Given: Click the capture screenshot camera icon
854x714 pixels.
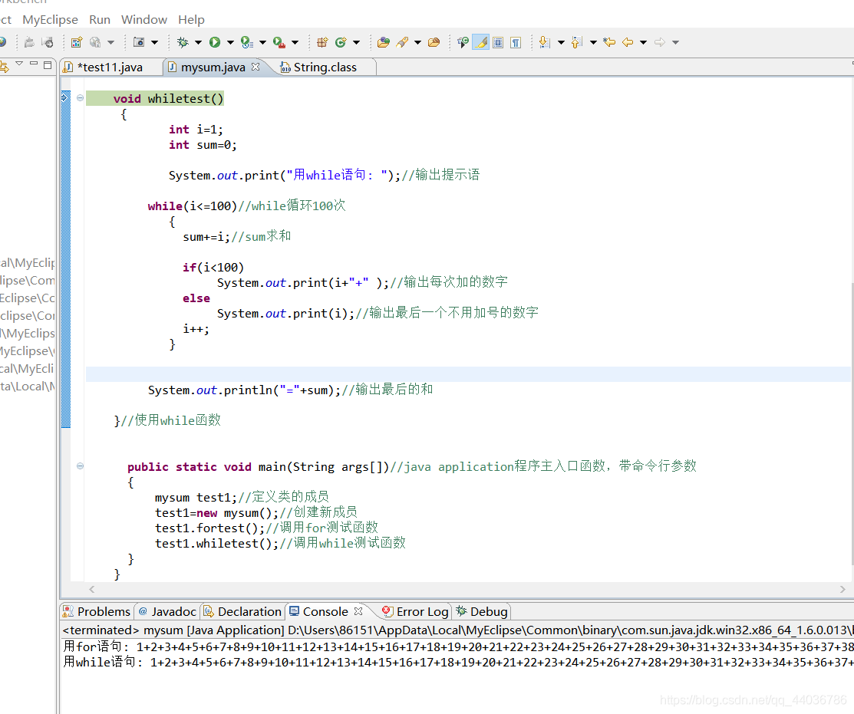Looking at the screenshot, I should tap(139, 42).
